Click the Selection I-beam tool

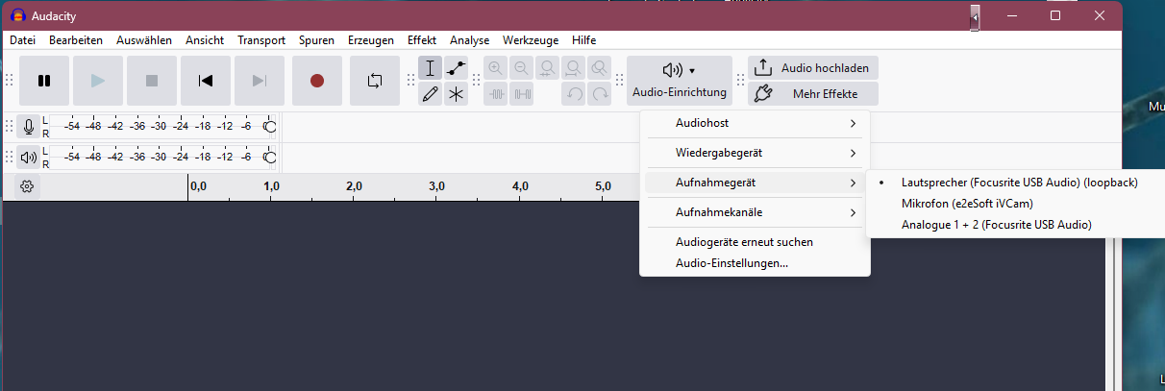coord(431,68)
